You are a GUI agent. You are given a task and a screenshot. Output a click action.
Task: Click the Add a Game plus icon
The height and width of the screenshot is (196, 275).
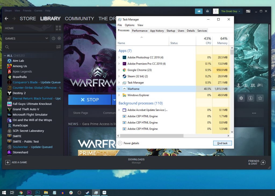(8, 162)
